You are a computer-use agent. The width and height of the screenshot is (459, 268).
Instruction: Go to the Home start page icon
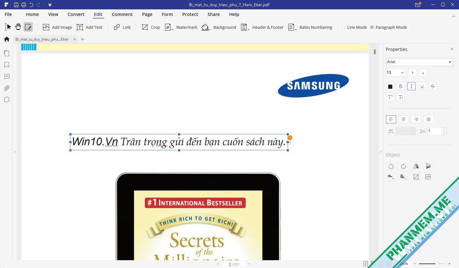tap(7, 39)
